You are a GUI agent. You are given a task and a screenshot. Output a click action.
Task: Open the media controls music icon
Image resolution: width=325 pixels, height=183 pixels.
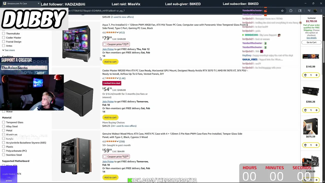309,11
